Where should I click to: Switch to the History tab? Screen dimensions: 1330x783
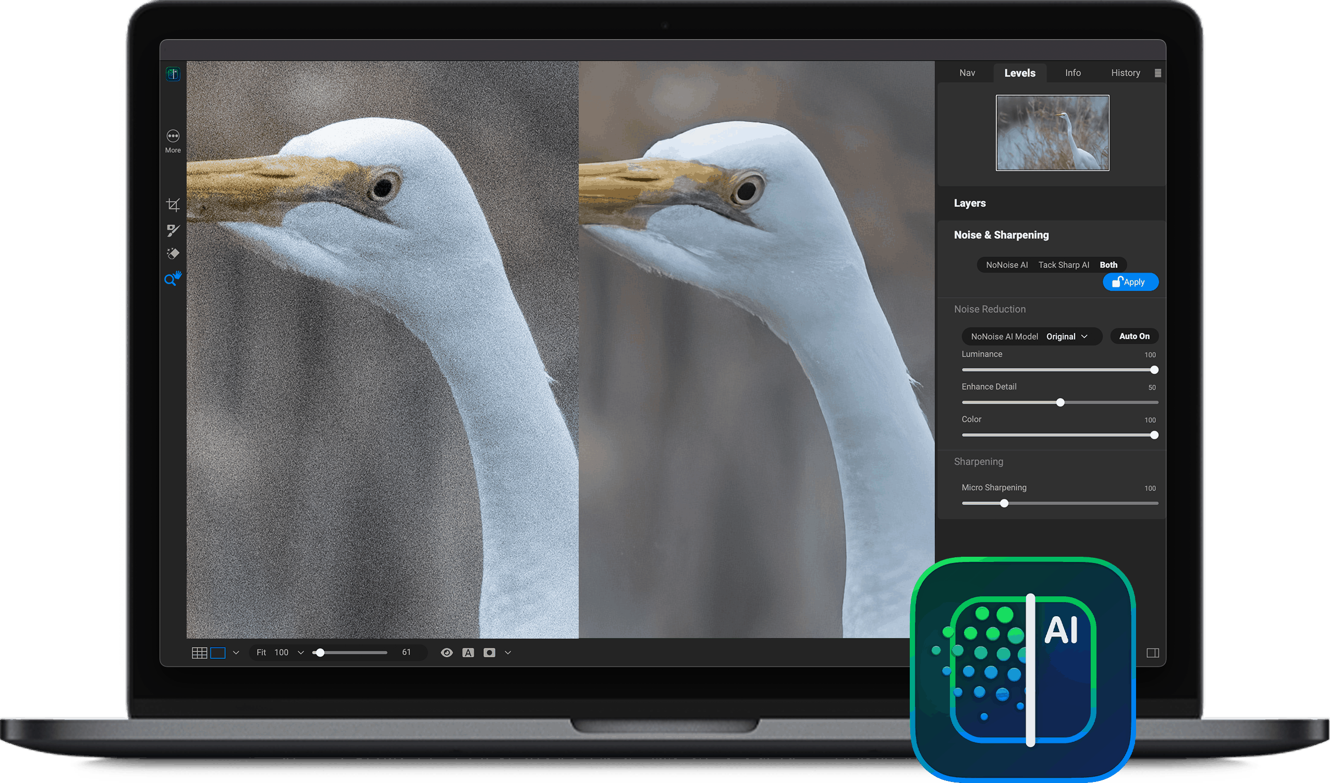point(1125,73)
